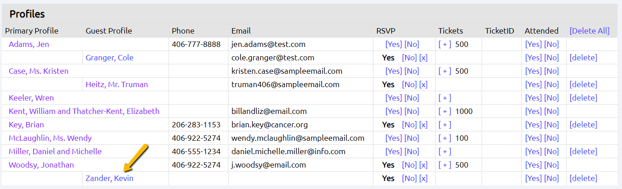The width and height of the screenshot is (622, 189).
Task: Clear Cole Granger's RSVP with x
Action: click(x=423, y=58)
